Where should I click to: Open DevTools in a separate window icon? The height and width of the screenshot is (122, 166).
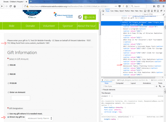[161, 11]
